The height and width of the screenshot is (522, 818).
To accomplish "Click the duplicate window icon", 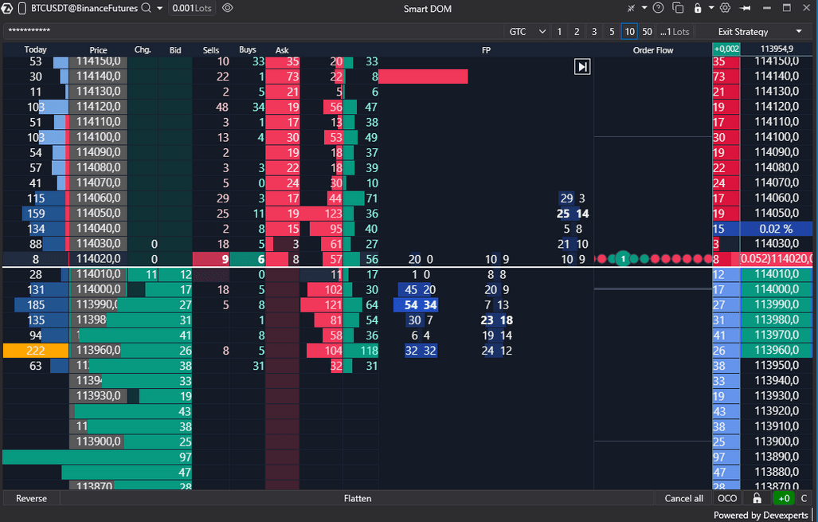I will [x=679, y=8].
